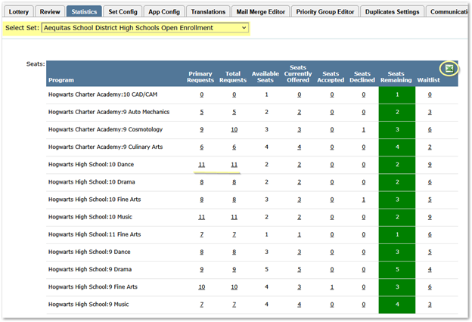
Task: Open the Mail Merge Editor tab
Action: (x=260, y=12)
